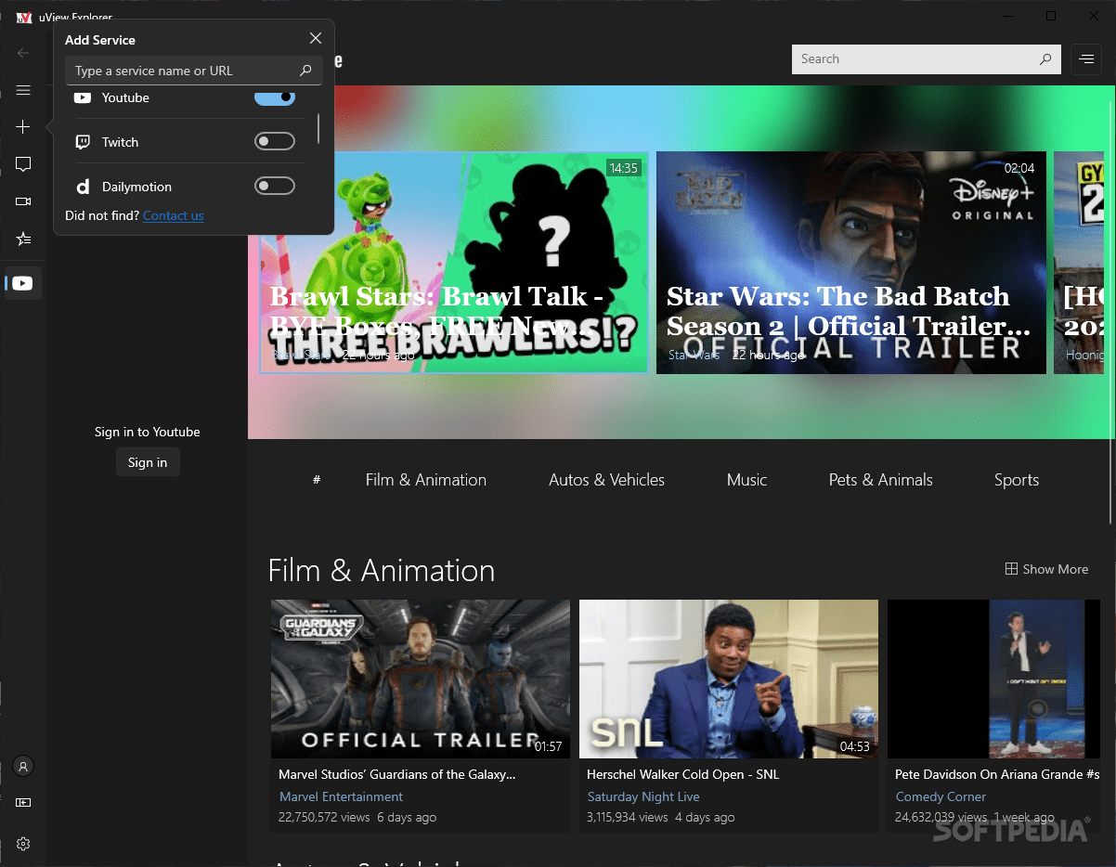Select the YouTube service icon in sidebar
This screenshot has height=867, width=1116.
23,283
